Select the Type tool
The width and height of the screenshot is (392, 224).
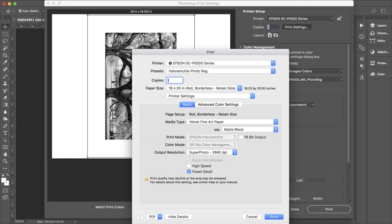coord(5,133)
